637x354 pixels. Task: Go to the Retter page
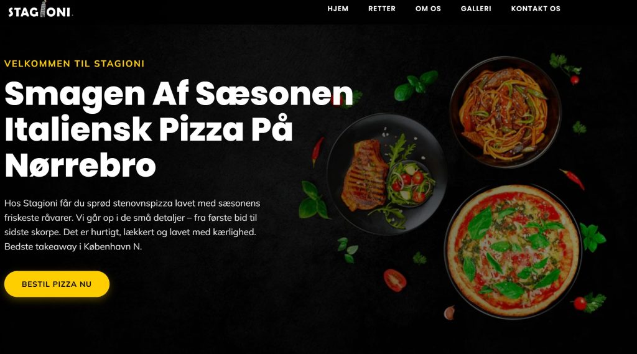[x=381, y=9]
